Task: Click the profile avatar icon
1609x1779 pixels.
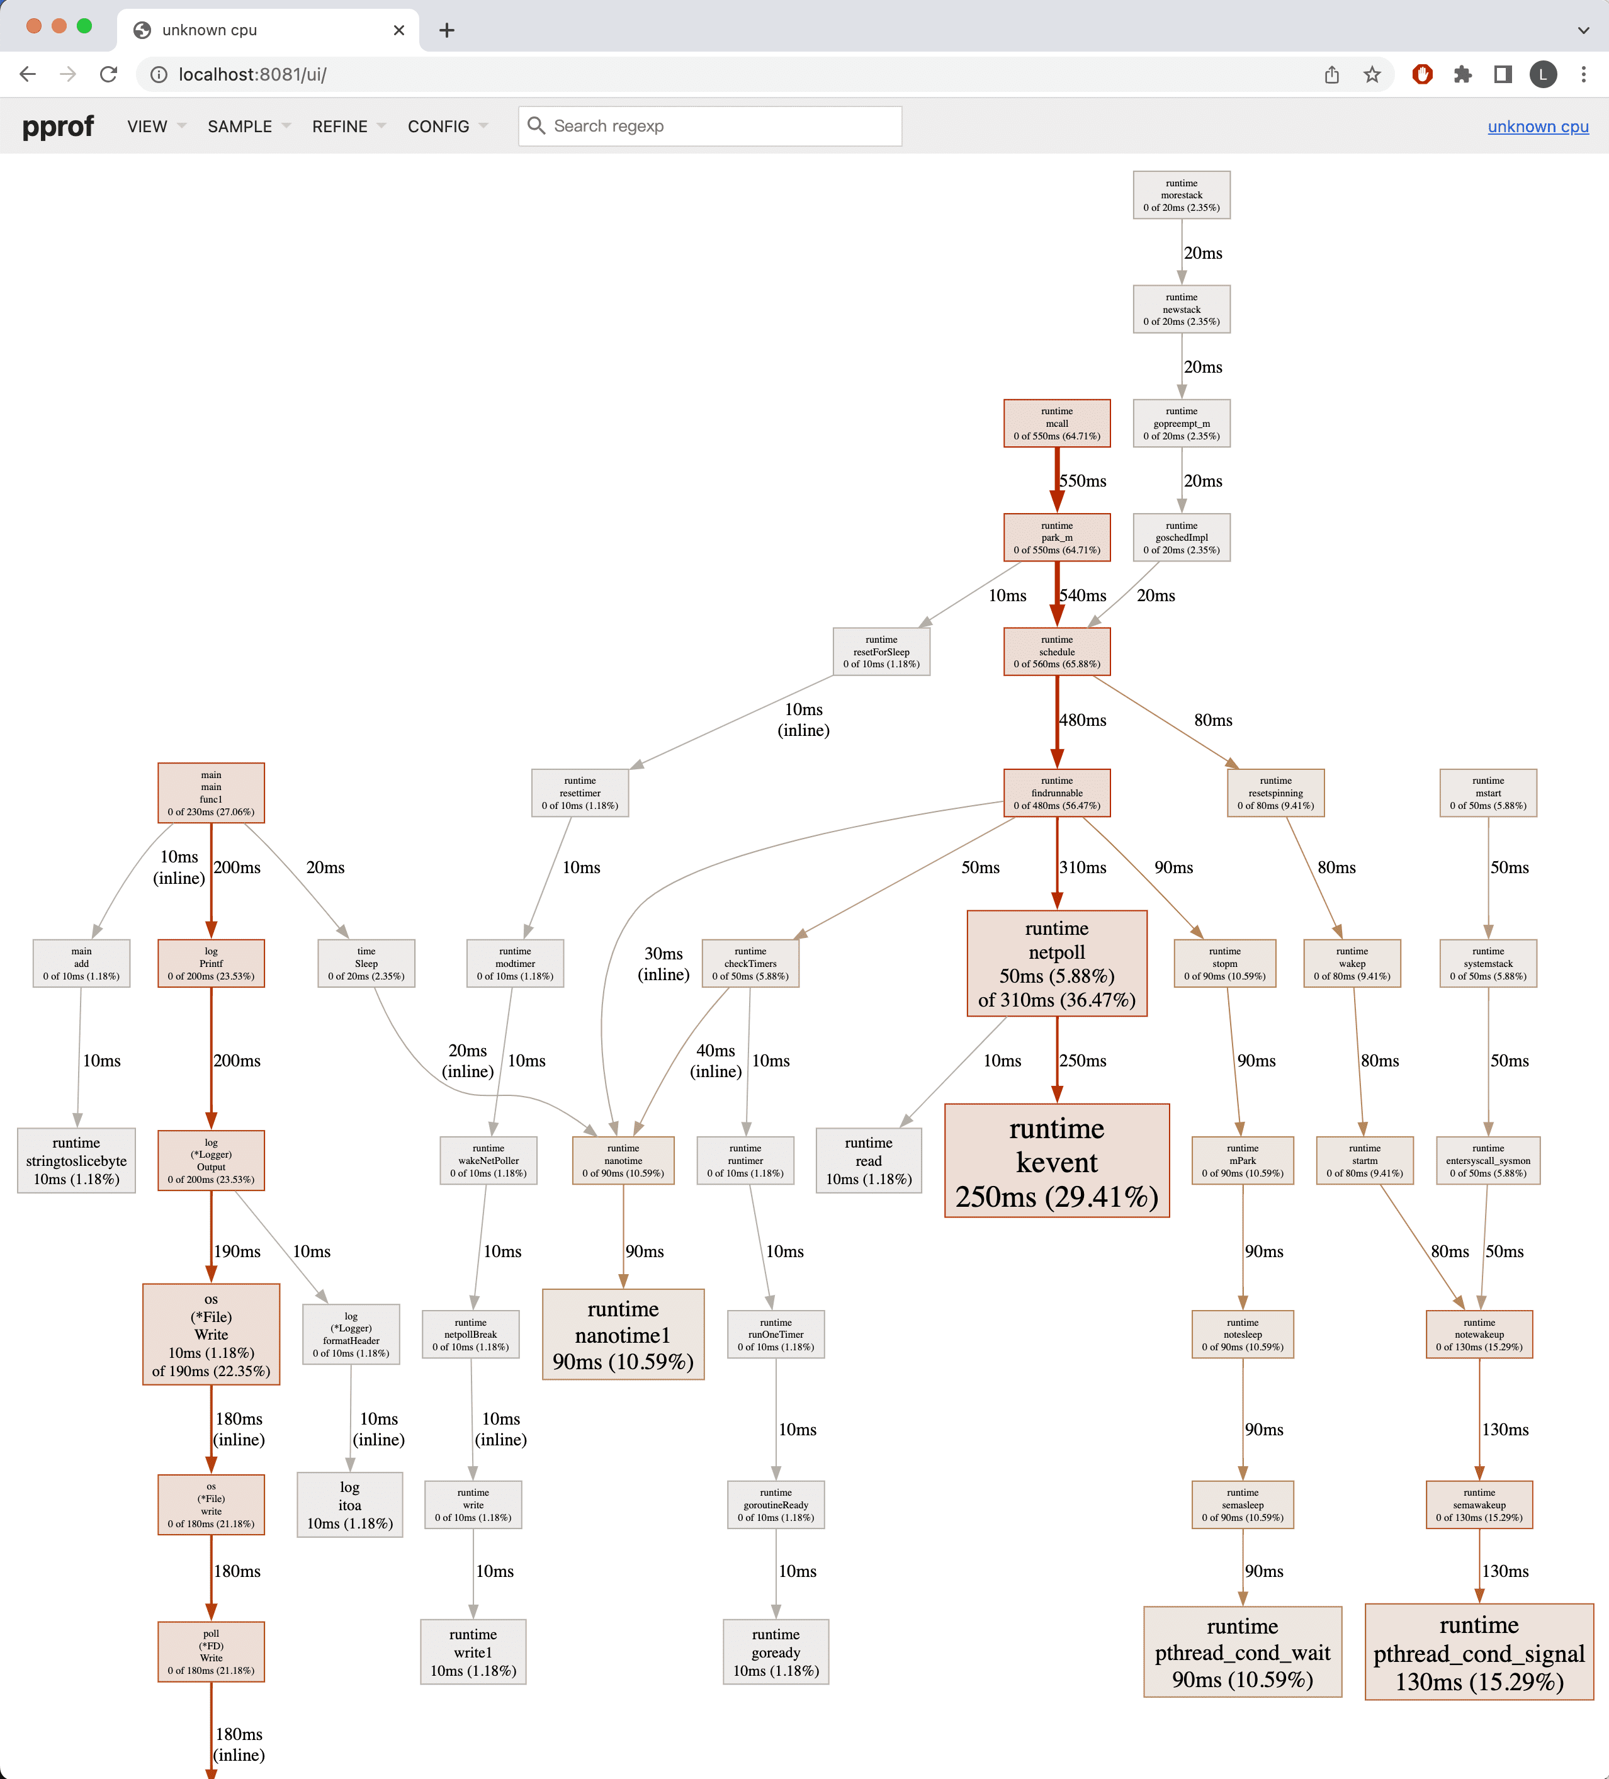Action: click(1543, 74)
